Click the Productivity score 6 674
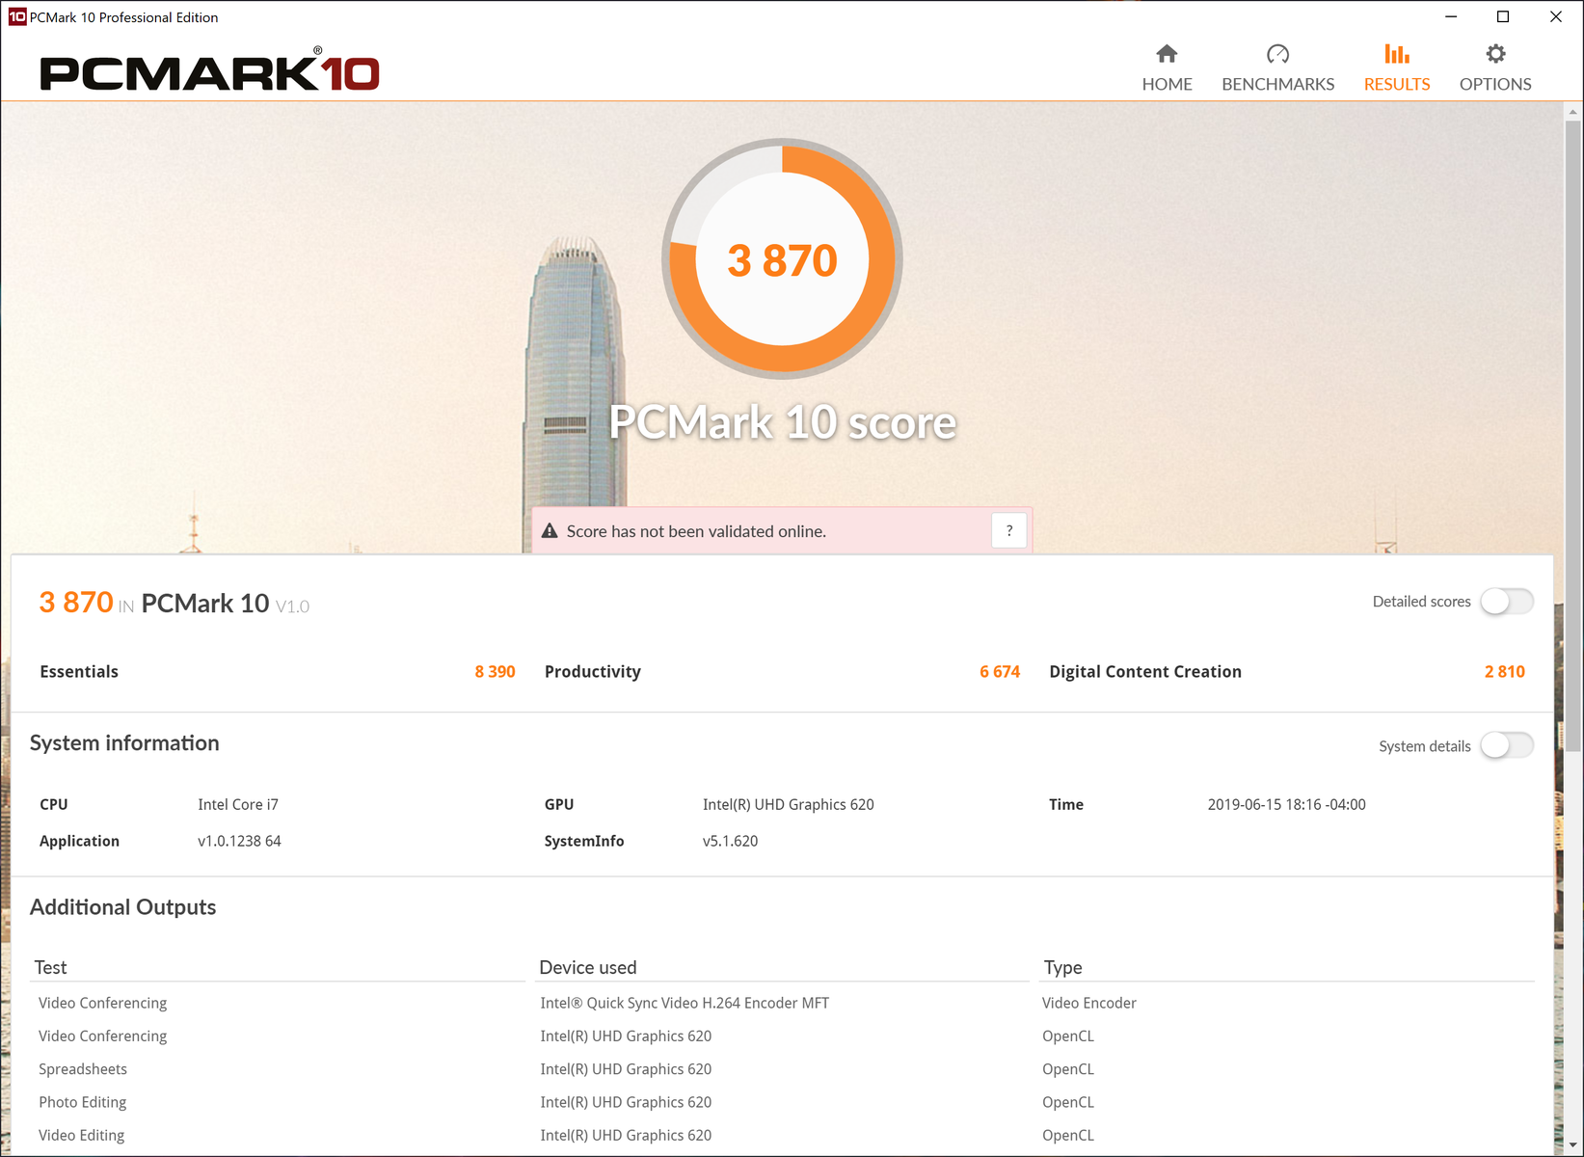This screenshot has height=1157, width=1584. pyautogui.click(x=1000, y=672)
